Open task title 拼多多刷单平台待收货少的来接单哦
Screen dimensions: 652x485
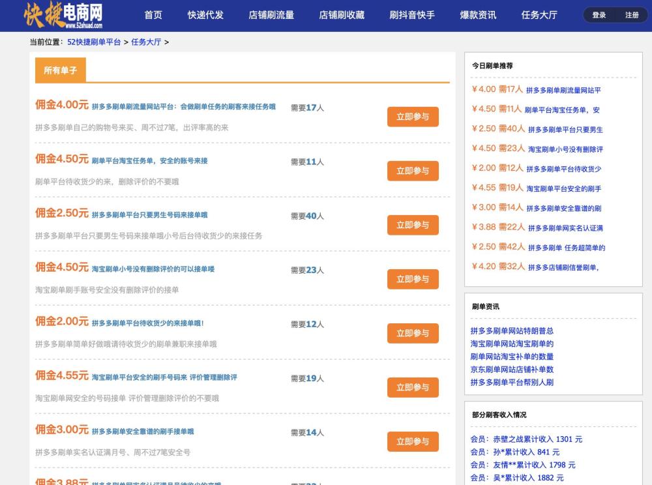147,323
